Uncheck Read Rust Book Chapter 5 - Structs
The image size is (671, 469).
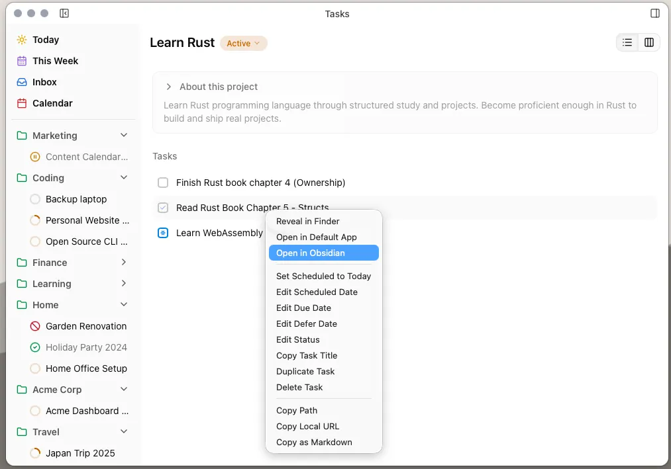click(x=163, y=208)
